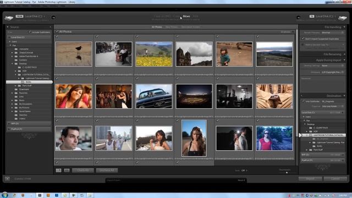Uncheck the classic black car photo
The height and width of the screenshot is (198, 352).
click(x=137, y=79)
